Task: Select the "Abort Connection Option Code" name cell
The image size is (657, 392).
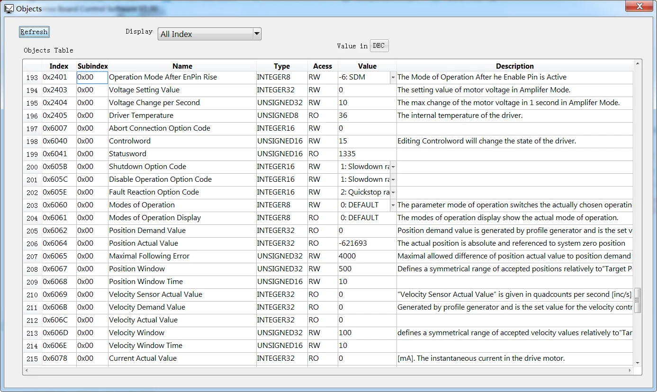Action: coord(182,128)
